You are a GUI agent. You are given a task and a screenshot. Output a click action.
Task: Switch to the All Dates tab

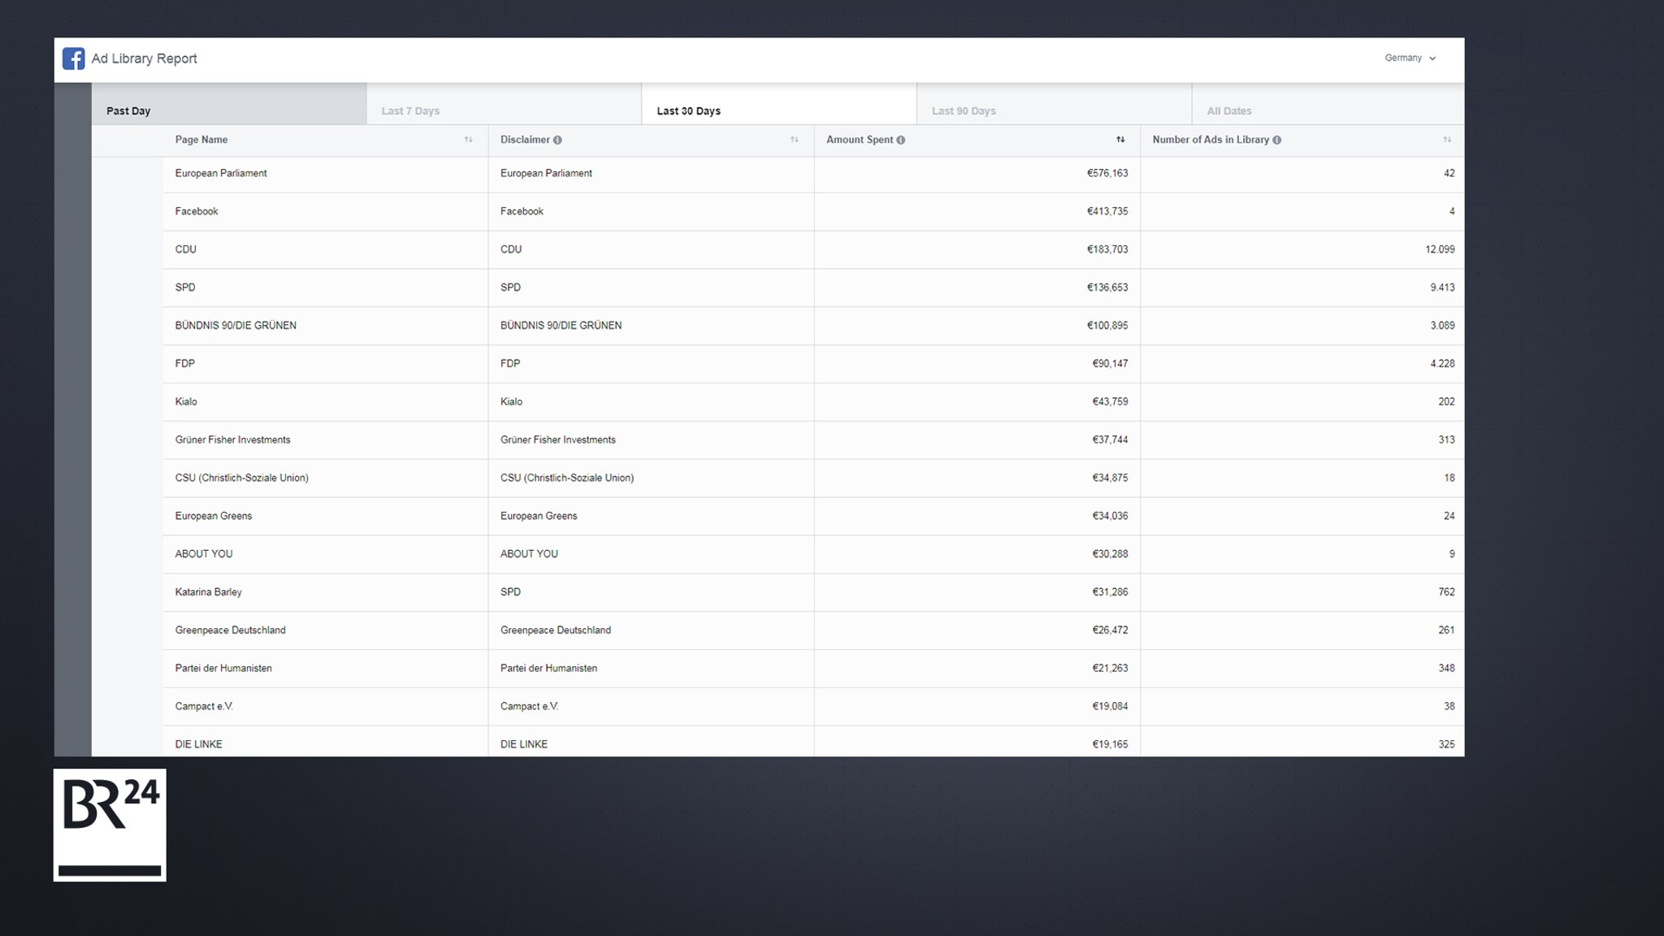pyautogui.click(x=1328, y=104)
